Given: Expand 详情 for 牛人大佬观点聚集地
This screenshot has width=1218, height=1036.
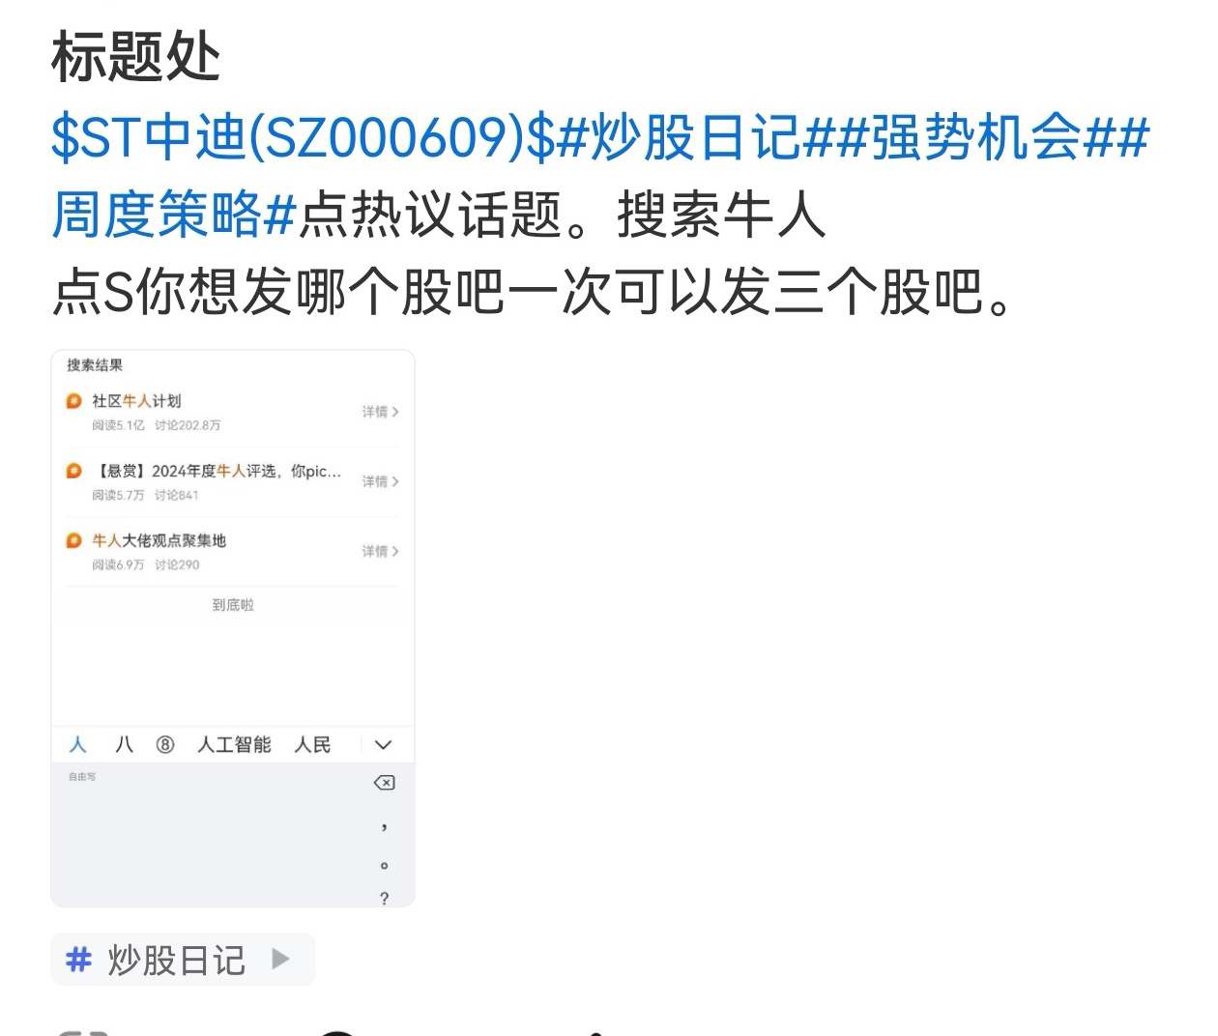Looking at the screenshot, I should pyautogui.click(x=380, y=551).
